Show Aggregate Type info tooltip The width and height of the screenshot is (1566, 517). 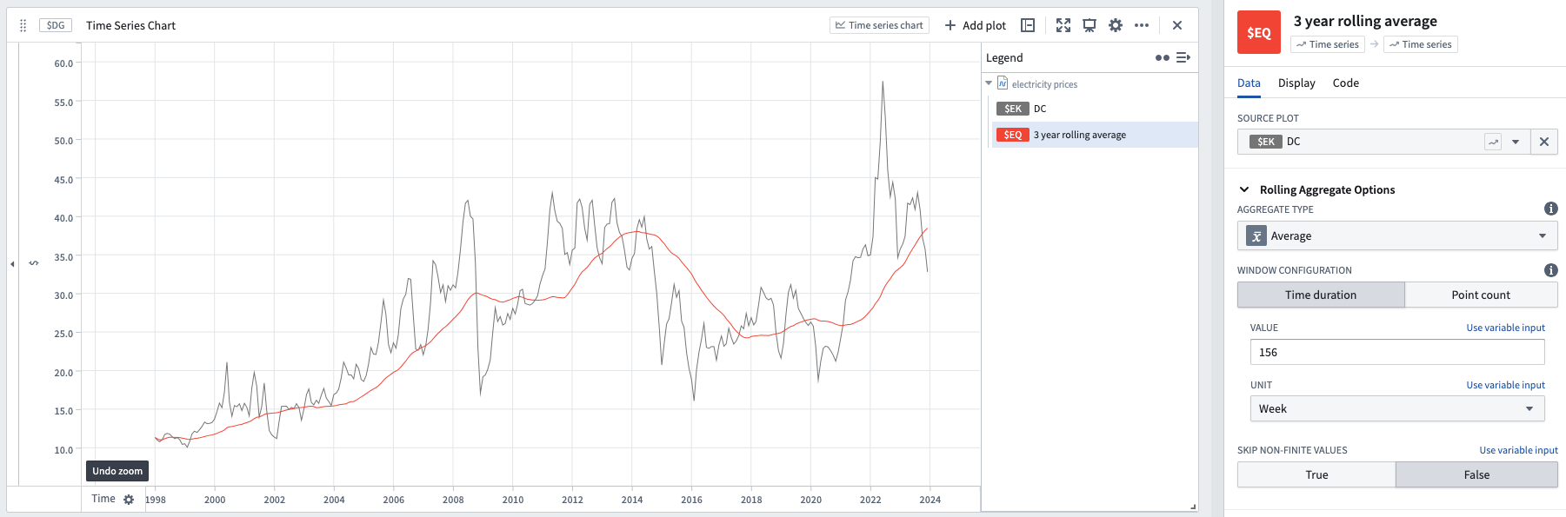pyautogui.click(x=1550, y=209)
